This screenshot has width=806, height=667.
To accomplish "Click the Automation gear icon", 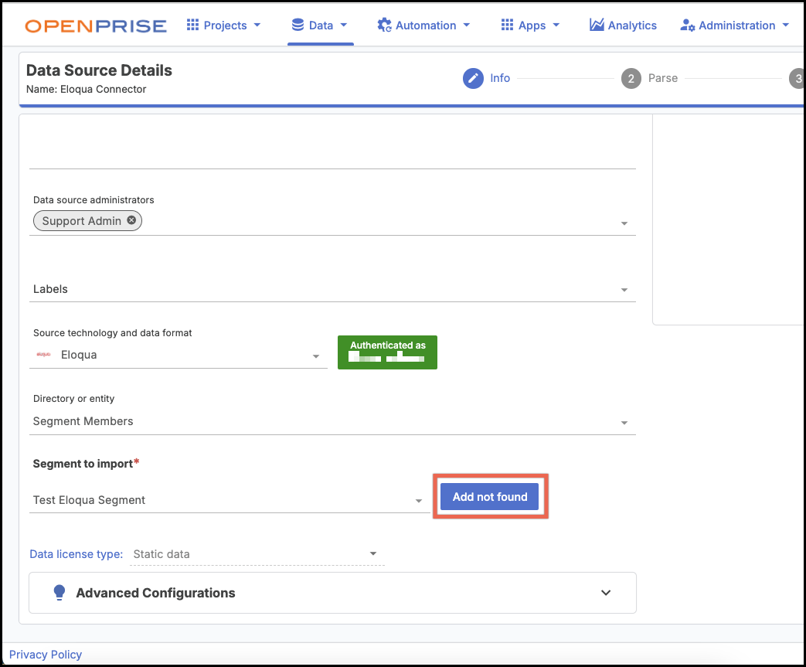I will tap(384, 26).
